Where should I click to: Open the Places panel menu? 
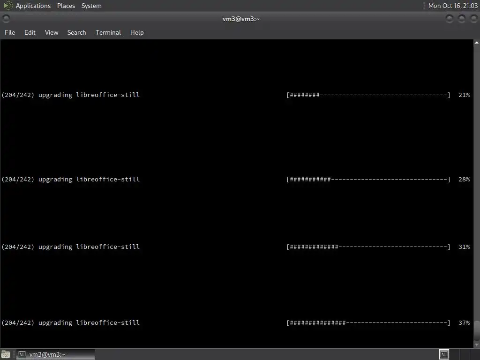(66, 6)
